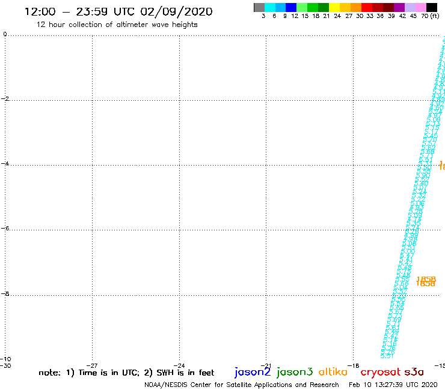Click the cyan altimeter wave height track
The width and height of the screenshot is (445, 390).
(413, 198)
